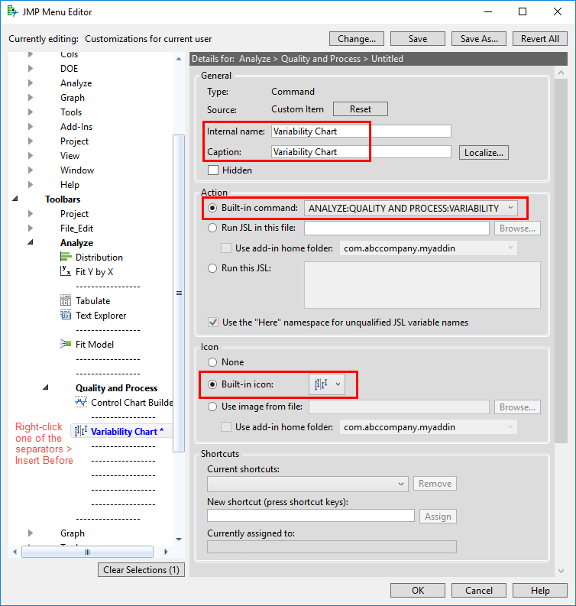The width and height of the screenshot is (576, 606).
Task: Open the Current shortcuts dropdown
Action: [x=308, y=484]
